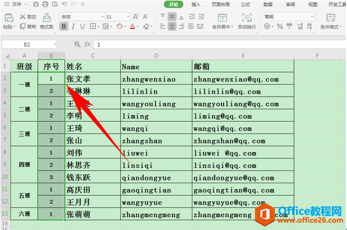The width and height of the screenshot is (347, 230).
Task: Increase font size with A+ icon
Action: (136, 16)
